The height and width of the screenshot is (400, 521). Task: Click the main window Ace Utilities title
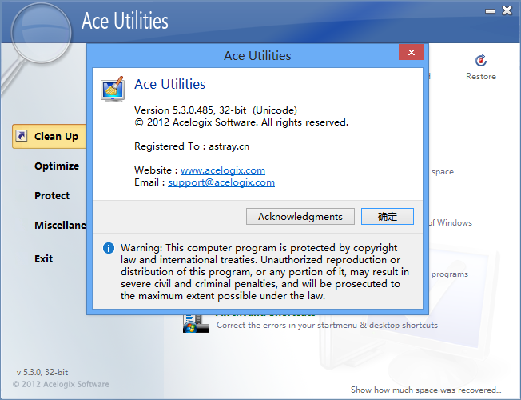tap(125, 21)
